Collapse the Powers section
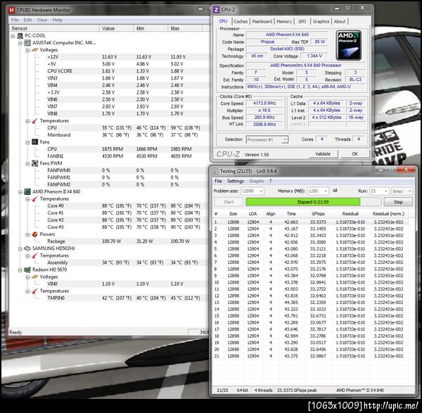Viewport: 422px width, 413px height. 27,234
